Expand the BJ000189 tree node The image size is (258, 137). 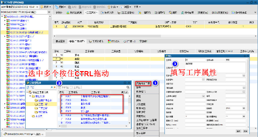tap(5, 21)
